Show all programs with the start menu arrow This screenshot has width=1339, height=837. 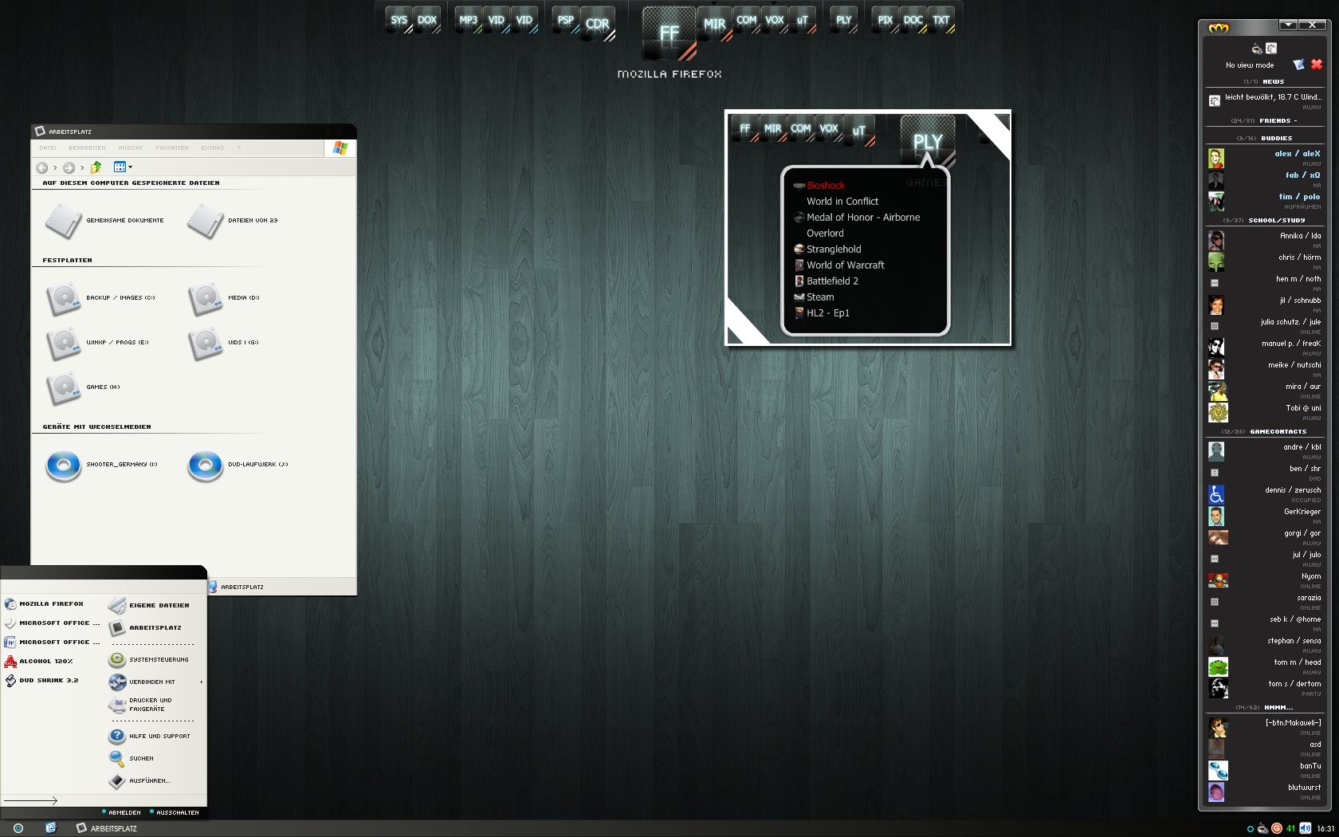tap(30, 800)
